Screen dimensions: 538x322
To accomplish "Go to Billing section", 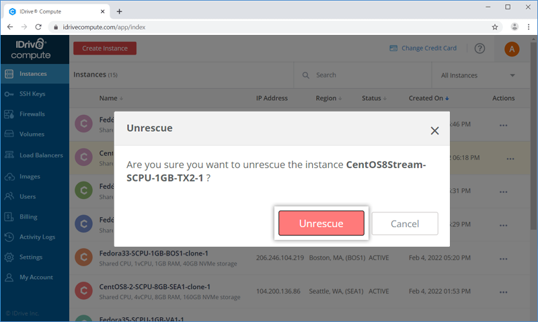I will pyautogui.click(x=28, y=216).
